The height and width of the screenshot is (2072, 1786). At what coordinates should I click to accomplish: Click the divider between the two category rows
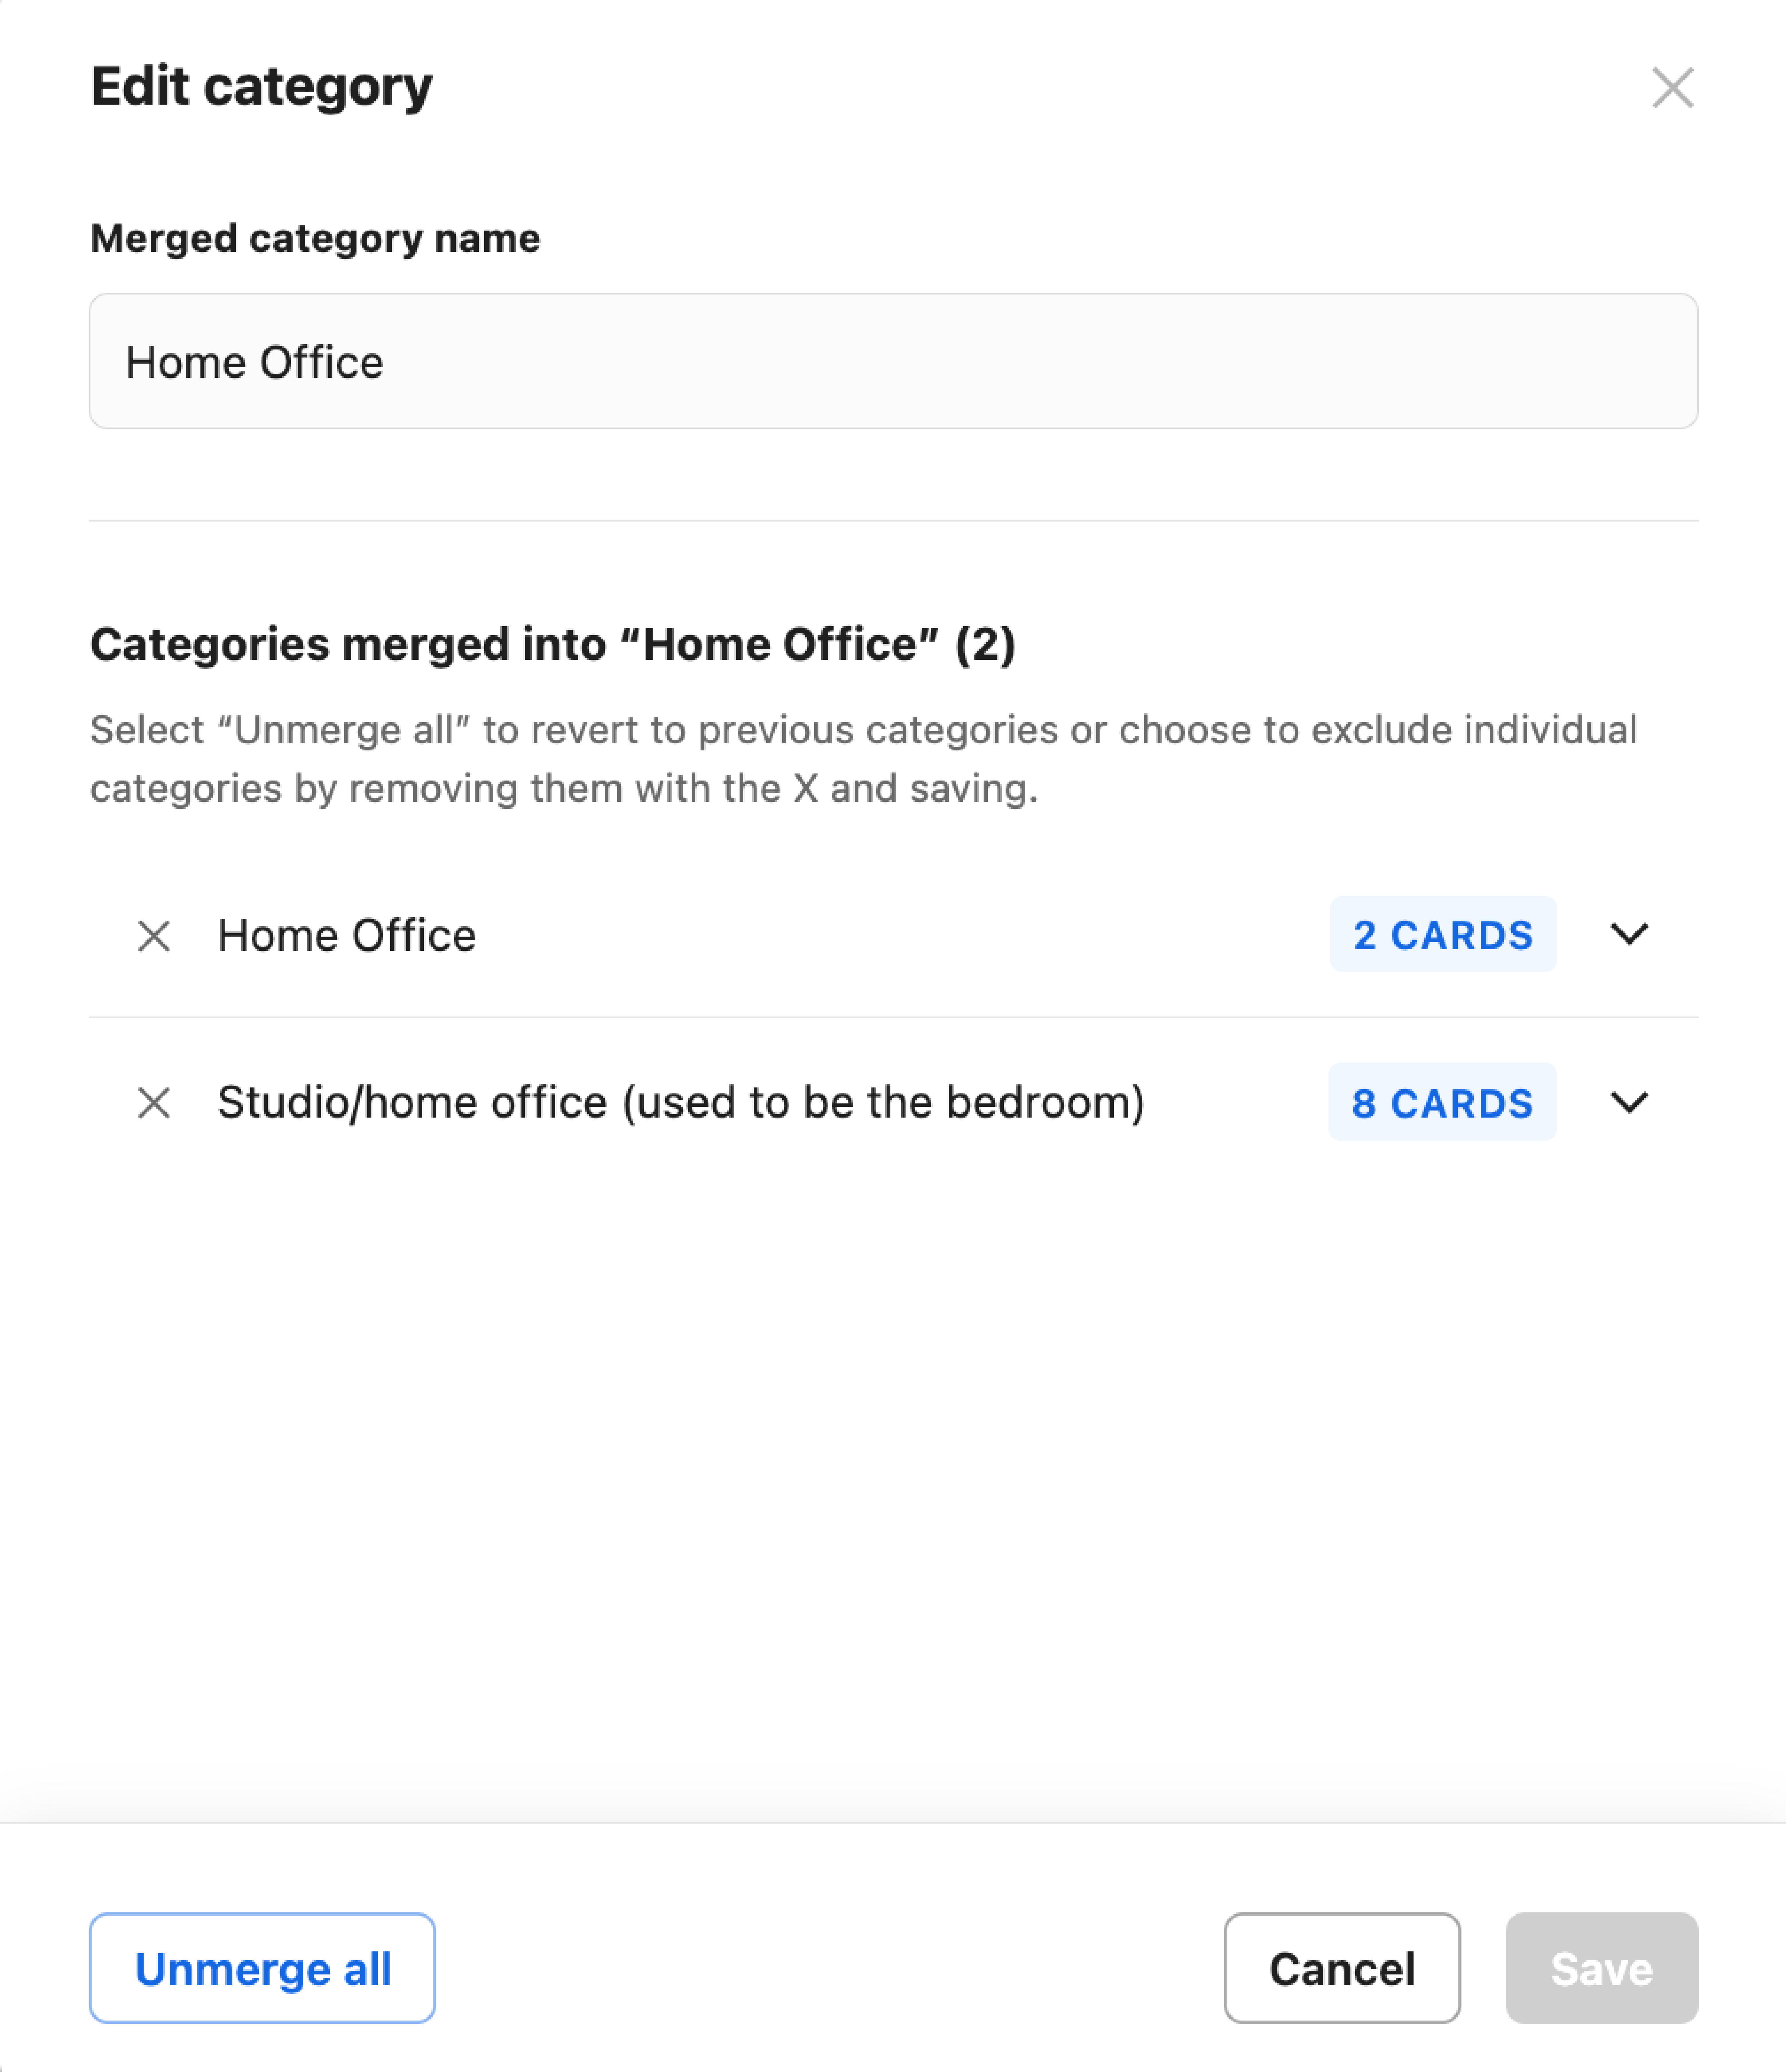point(893,1018)
